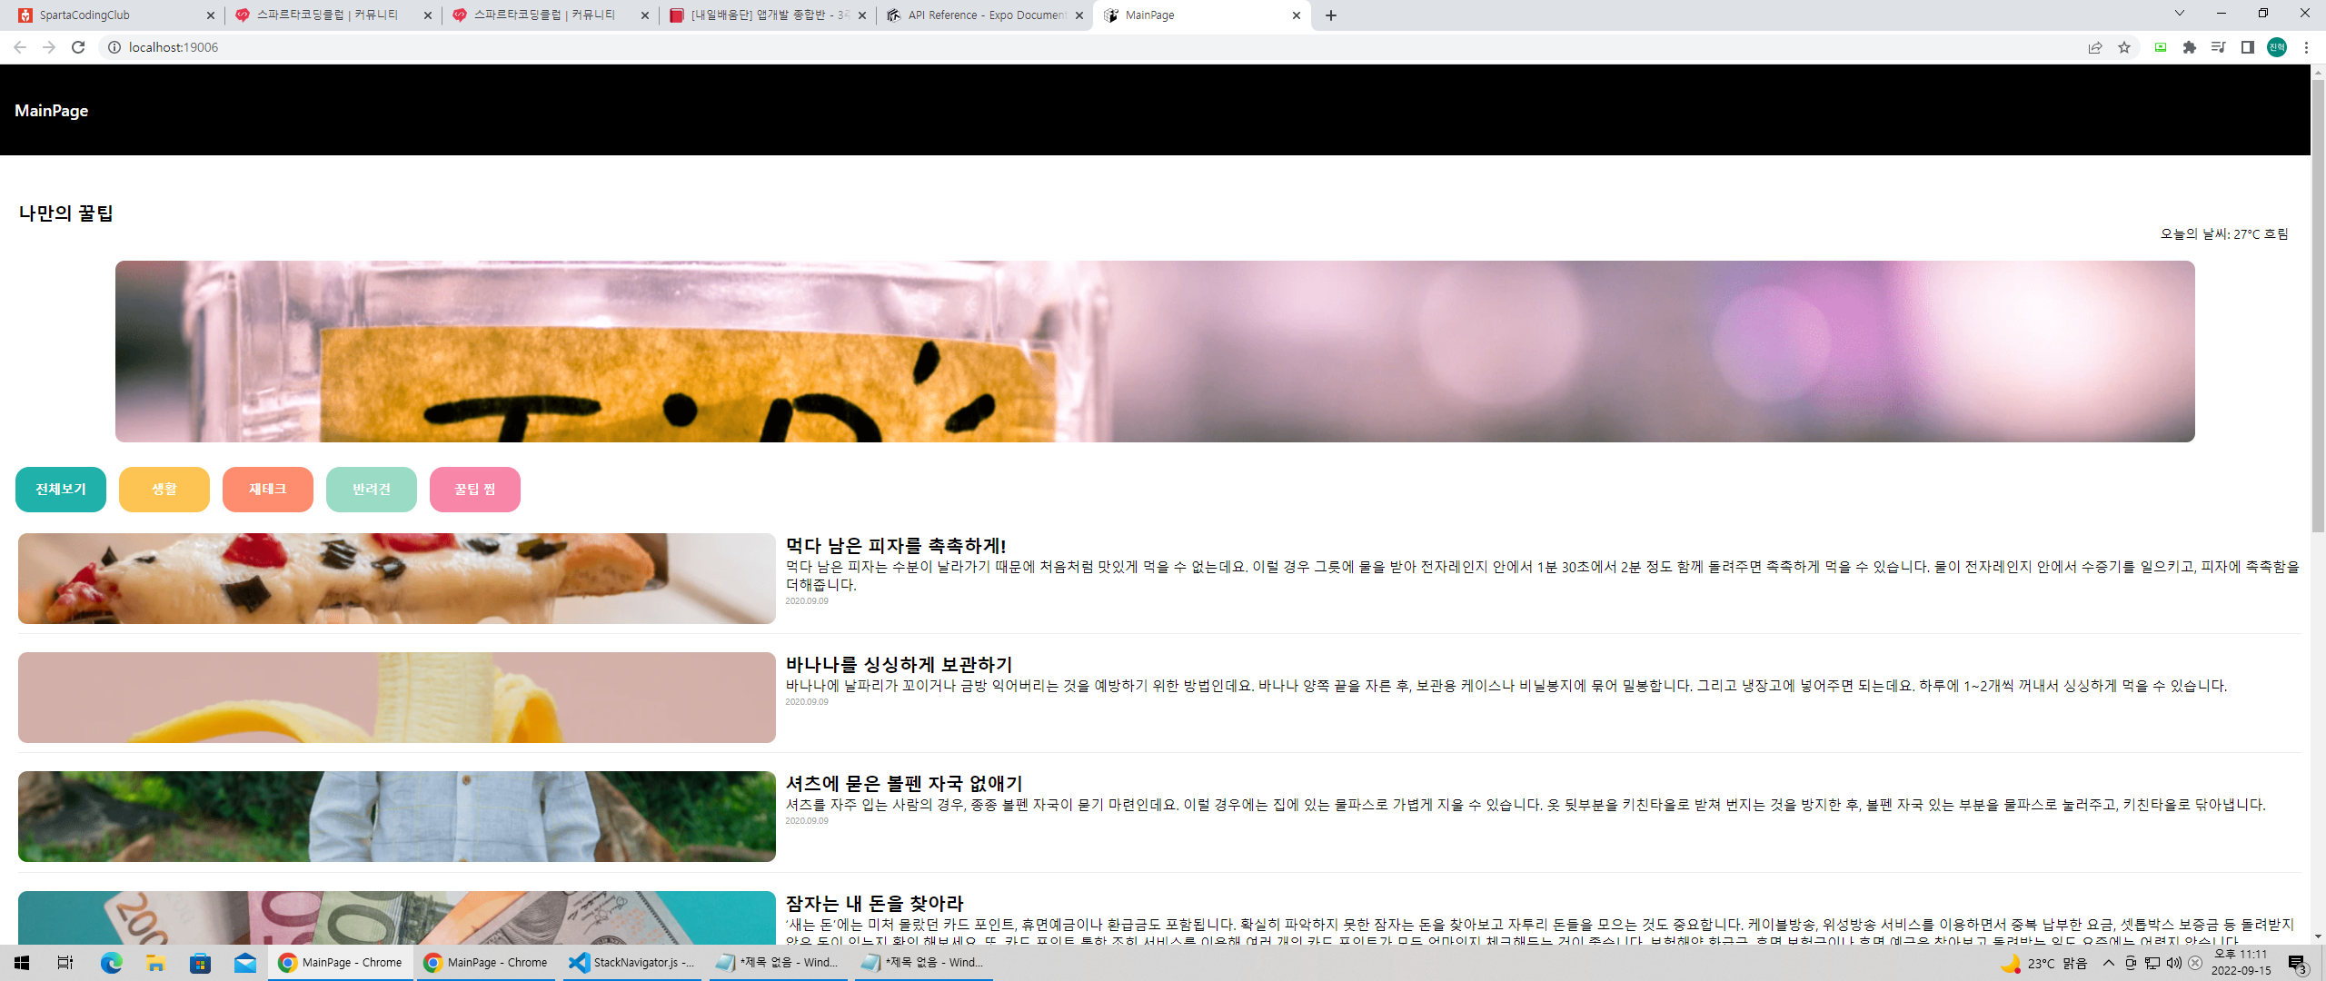The image size is (2326, 981).
Task: Open the taskbar weather widget 23°C
Action: click(2044, 964)
